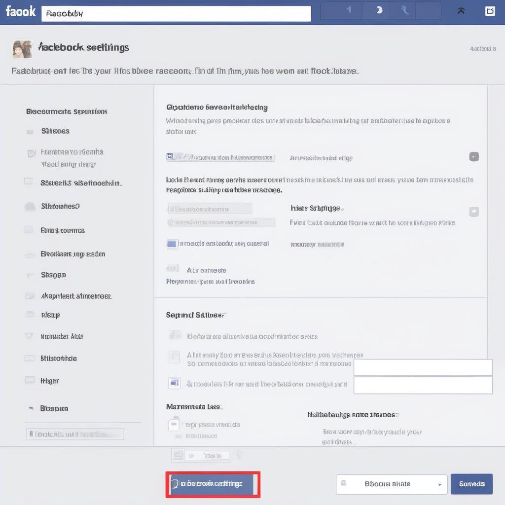Focus the top search bar

[176, 13]
